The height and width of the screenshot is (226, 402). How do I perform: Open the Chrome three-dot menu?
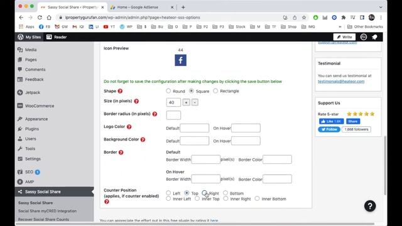coord(381,18)
